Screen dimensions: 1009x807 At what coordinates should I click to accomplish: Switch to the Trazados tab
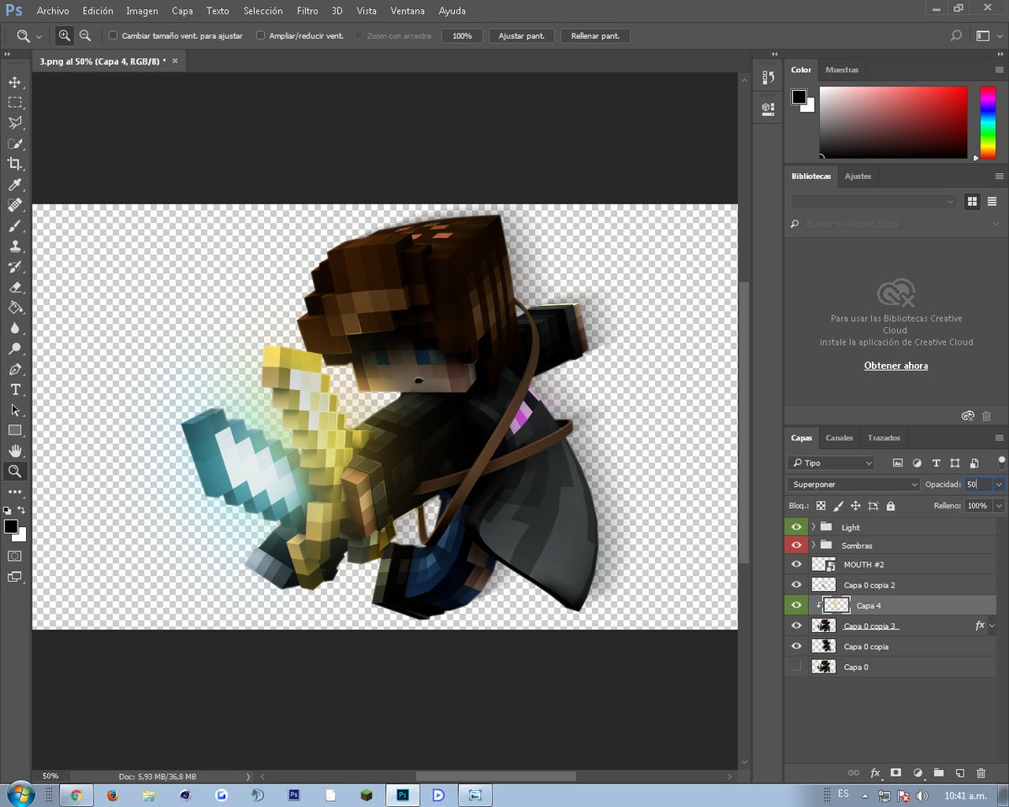click(x=884, y=438)
